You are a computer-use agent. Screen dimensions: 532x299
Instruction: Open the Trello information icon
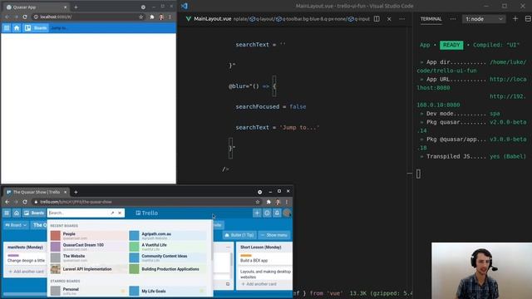click(x=267, y=213)
